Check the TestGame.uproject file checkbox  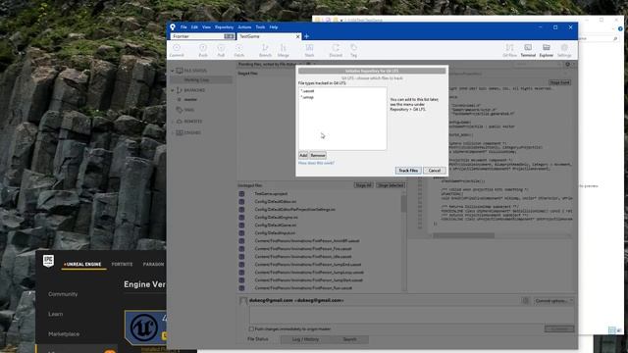pos(241,194)
